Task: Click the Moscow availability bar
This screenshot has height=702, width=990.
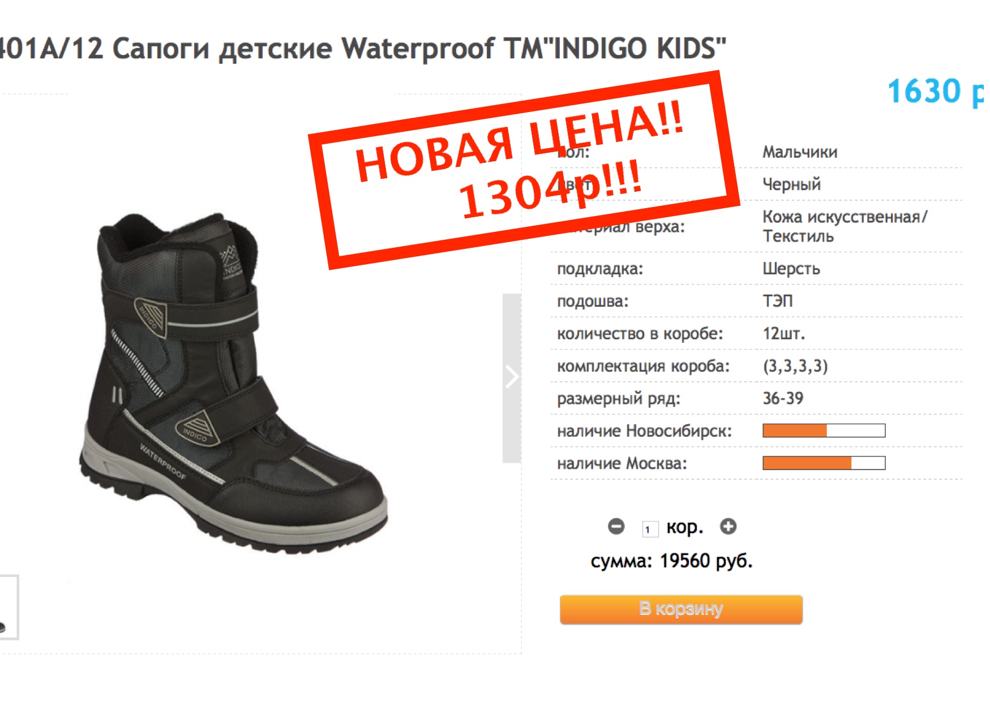Action: pyautogui.click(x=824, y=463)
